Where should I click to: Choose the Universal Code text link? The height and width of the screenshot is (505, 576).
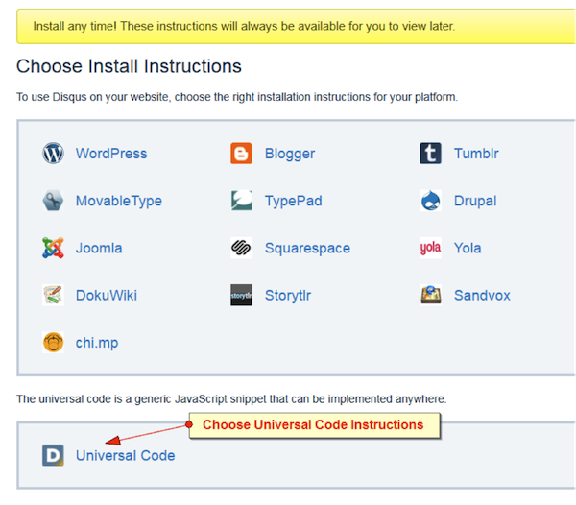tap(125, 455)
